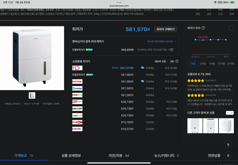The image size is (238, 165).
Task: Open the Coupang shop logo offer
Action: tap(77, 95)
